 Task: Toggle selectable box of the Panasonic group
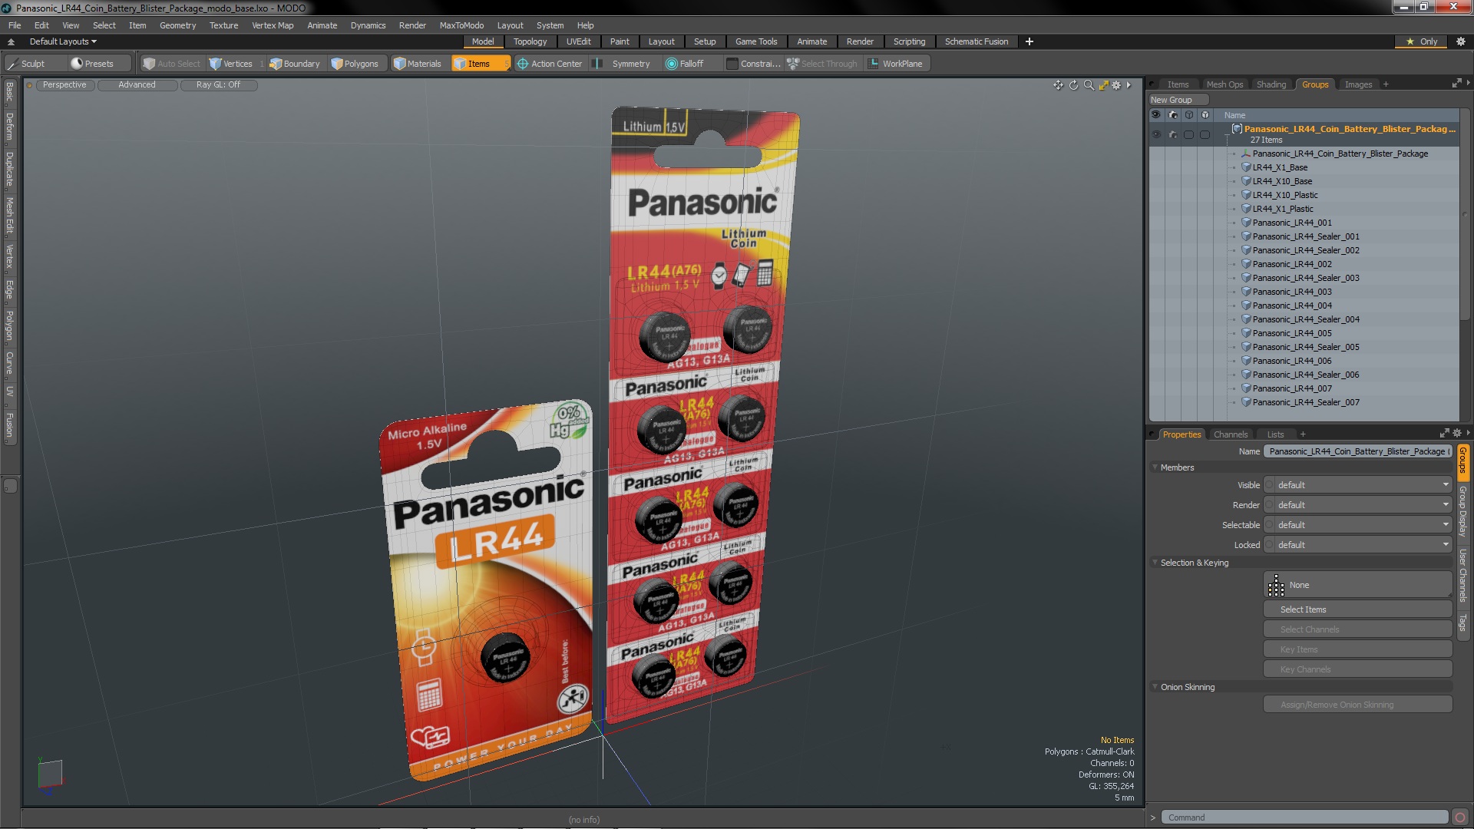[1188, 134]
